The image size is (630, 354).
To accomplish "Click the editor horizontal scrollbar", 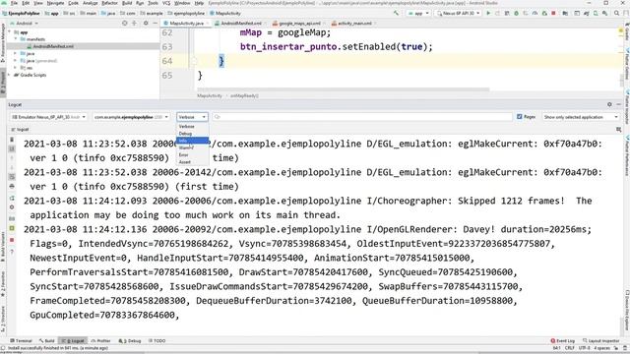I will pos(344,89).
